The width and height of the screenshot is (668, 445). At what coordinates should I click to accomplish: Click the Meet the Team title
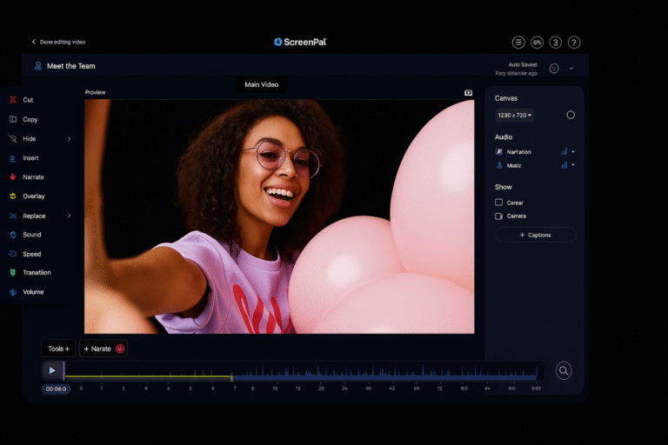(x=71, y=66)
